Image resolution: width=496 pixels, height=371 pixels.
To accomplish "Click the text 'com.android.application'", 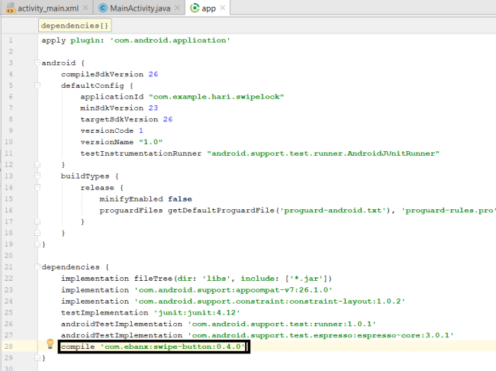I will click(x=170, y=40).
